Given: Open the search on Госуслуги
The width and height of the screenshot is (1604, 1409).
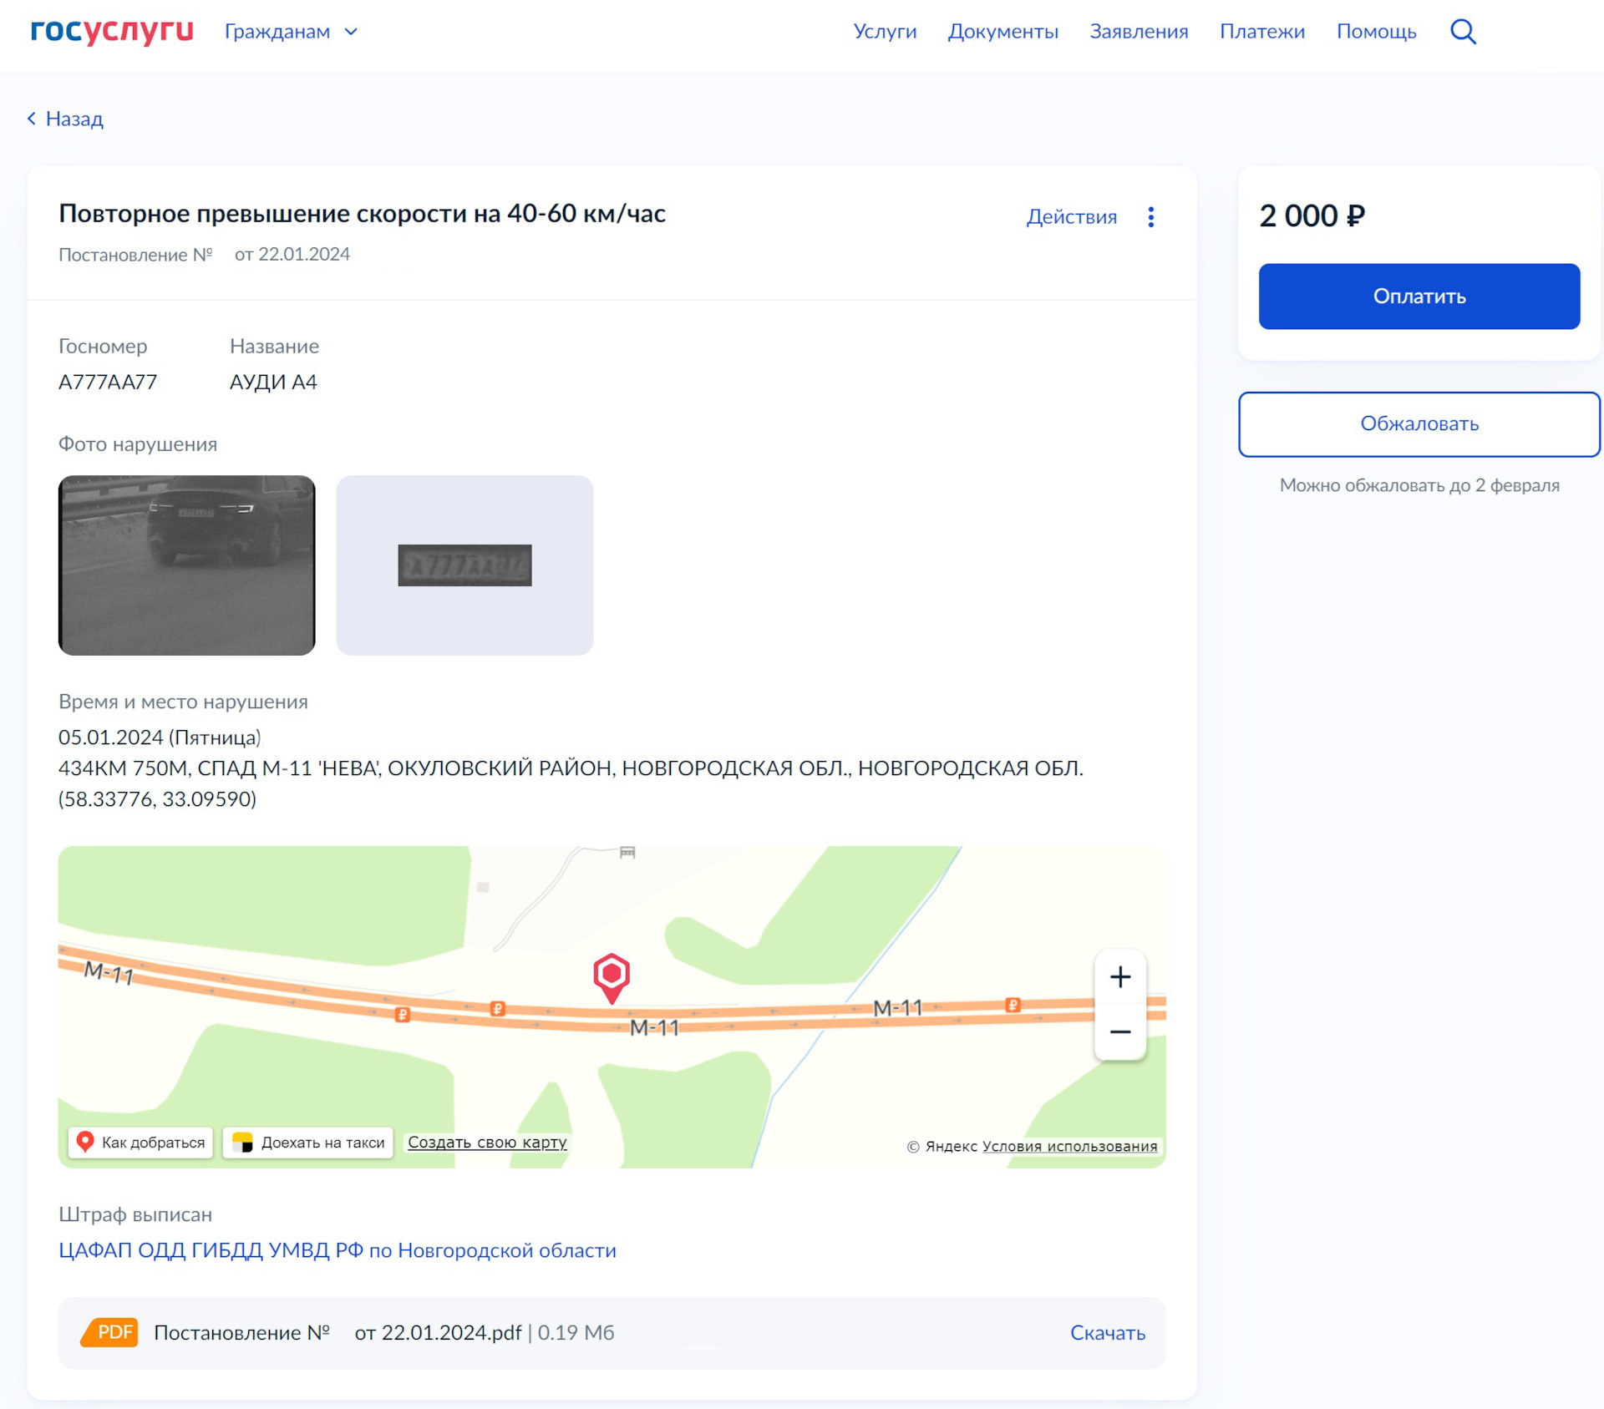Looking at the screenshot, I should (1463, 31).
